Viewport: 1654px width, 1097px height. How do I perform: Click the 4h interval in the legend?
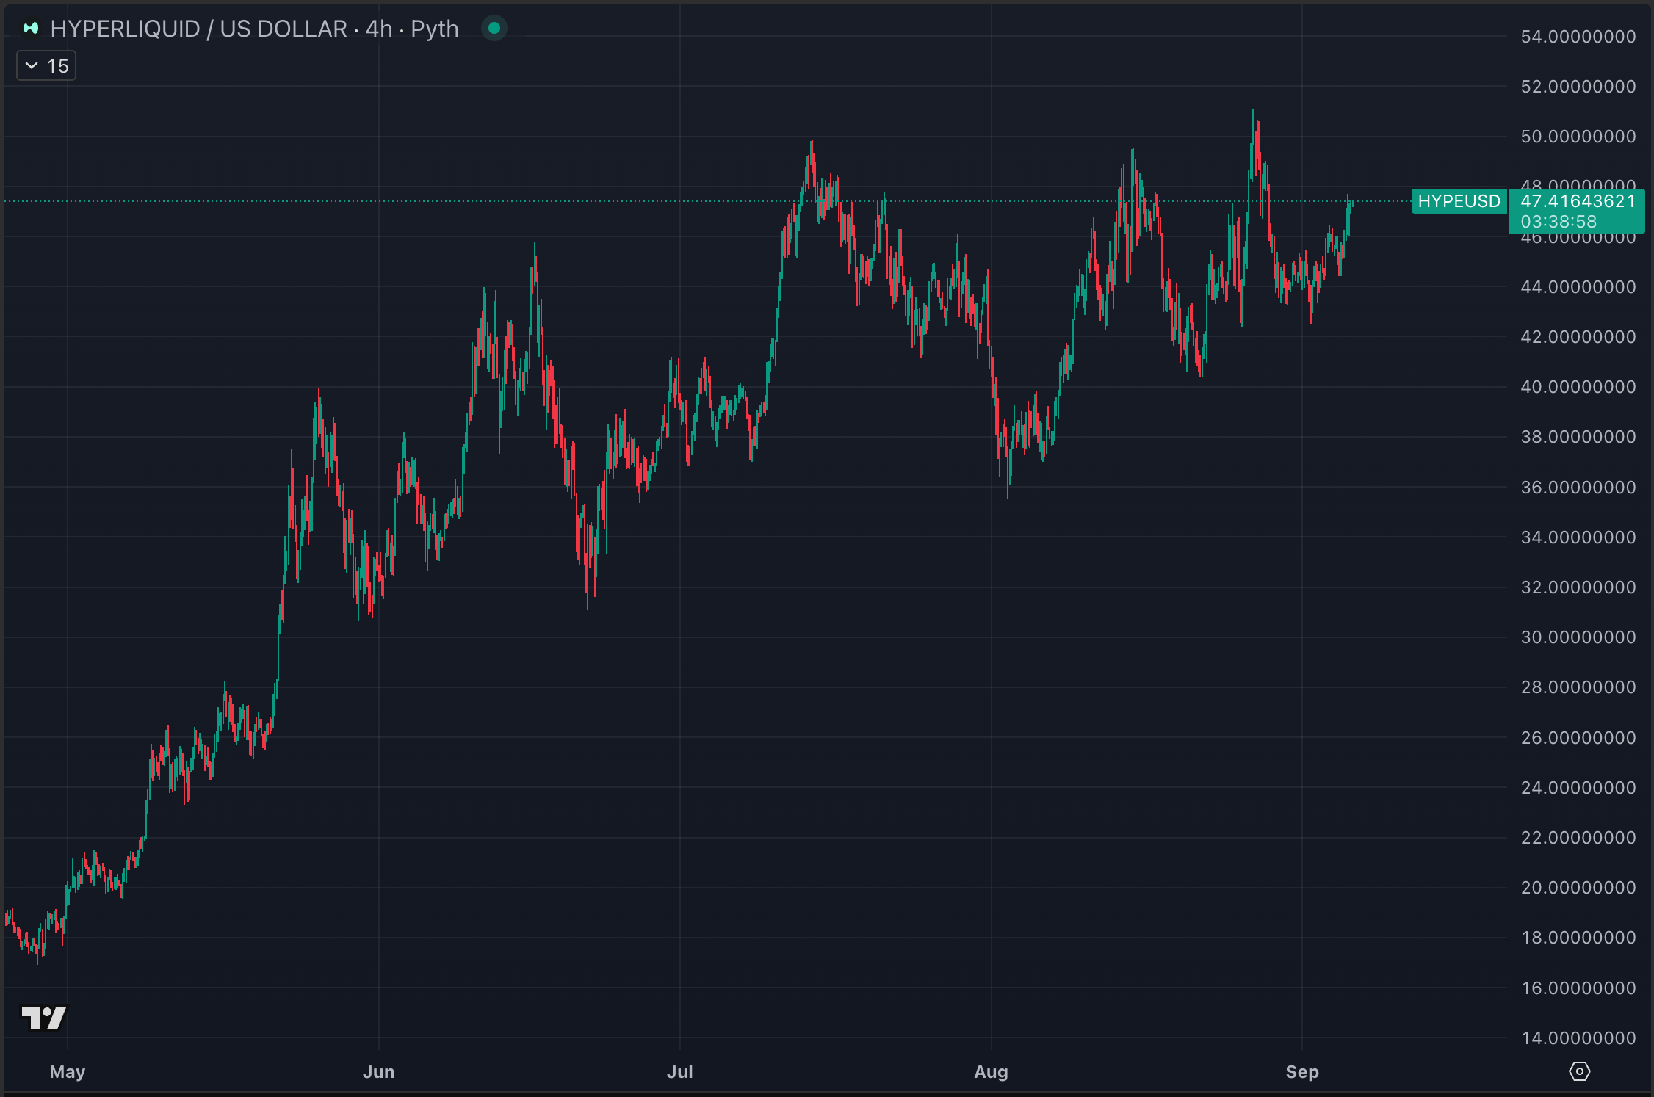point(379,29)
